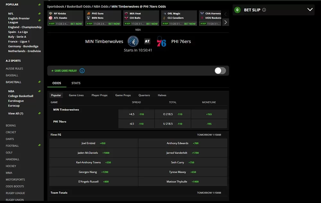Select Anthony Edwards First FG +700
The width and height of the screenshot is (321, 203).
[x=183, y=143]
